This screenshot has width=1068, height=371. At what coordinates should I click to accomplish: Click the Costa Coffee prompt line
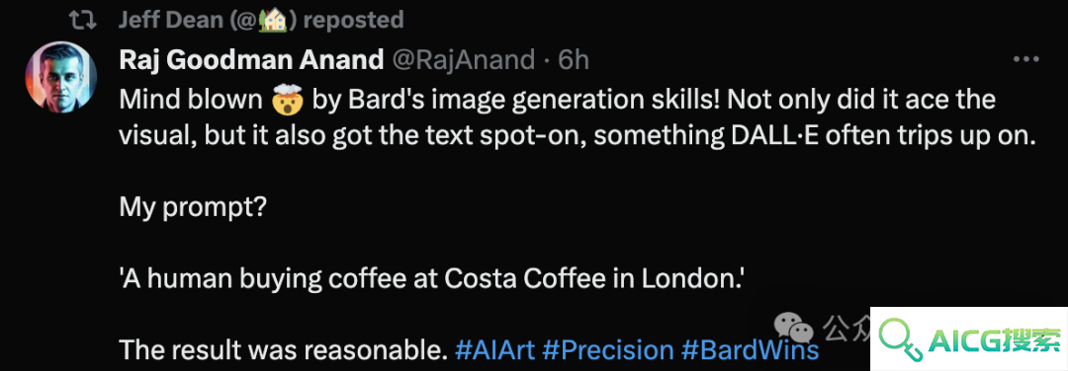[x=430, y=278]
